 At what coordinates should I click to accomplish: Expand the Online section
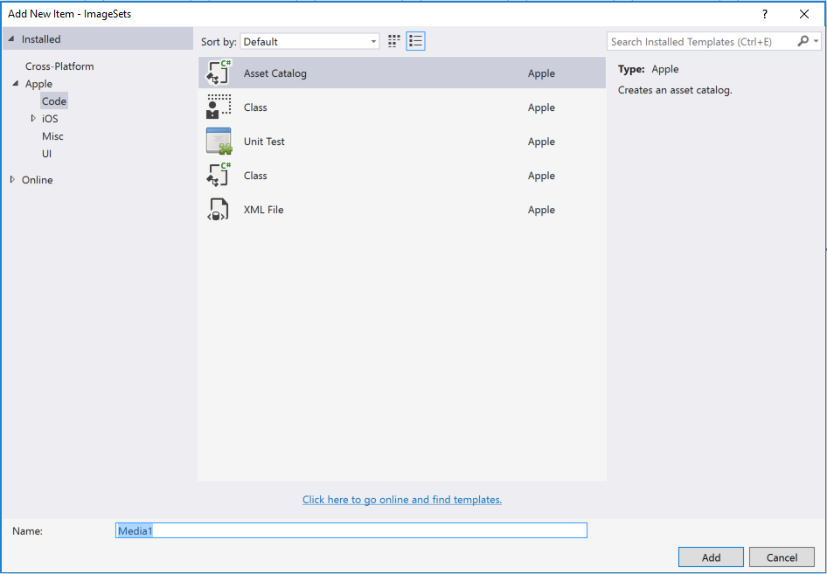click(14, 180)
